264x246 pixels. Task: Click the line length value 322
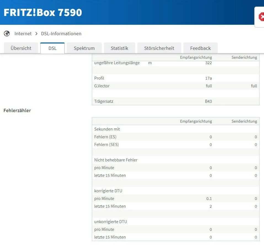pos(209,63)
